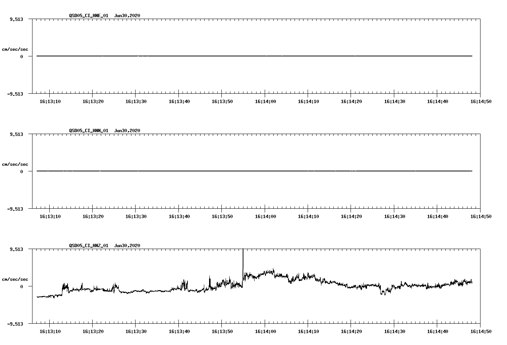Click the positive 9.513 maximum on the HNE axis
The height and width of the screenshot is (345, 507).
[x=16, y=19]
